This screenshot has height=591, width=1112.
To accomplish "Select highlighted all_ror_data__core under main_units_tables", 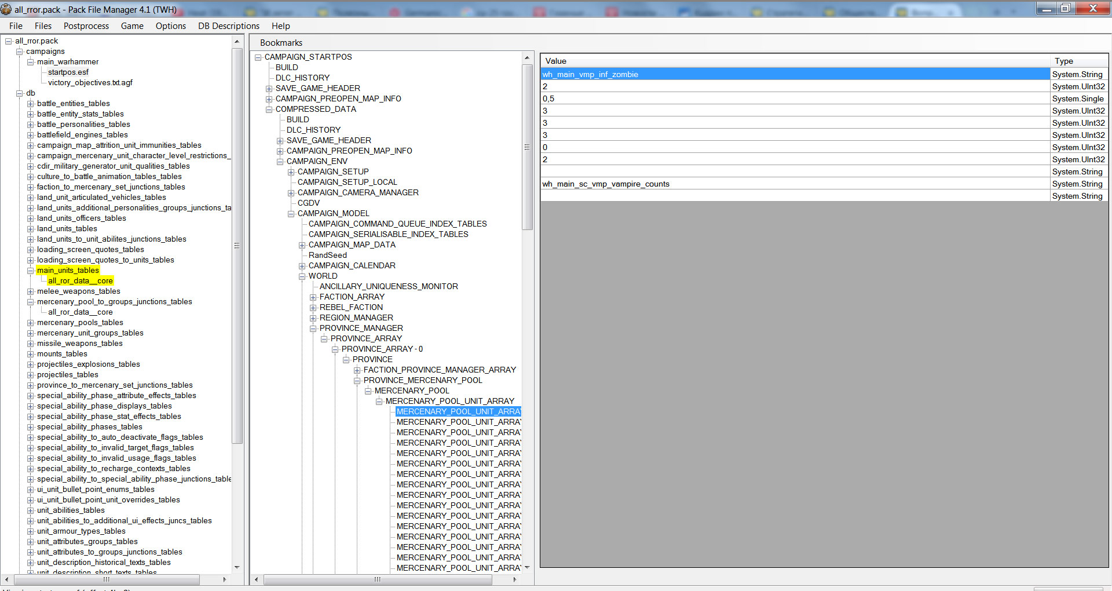I will pos(81,281).
